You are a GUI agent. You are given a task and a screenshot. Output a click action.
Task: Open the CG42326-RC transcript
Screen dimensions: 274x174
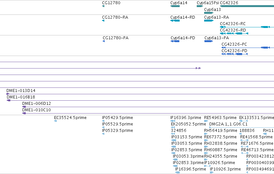247,27
